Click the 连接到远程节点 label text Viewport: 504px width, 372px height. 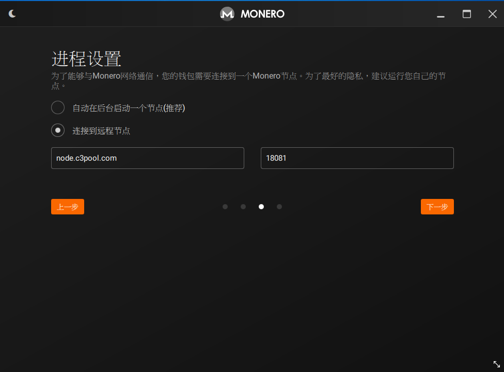[x=101, y=131]
